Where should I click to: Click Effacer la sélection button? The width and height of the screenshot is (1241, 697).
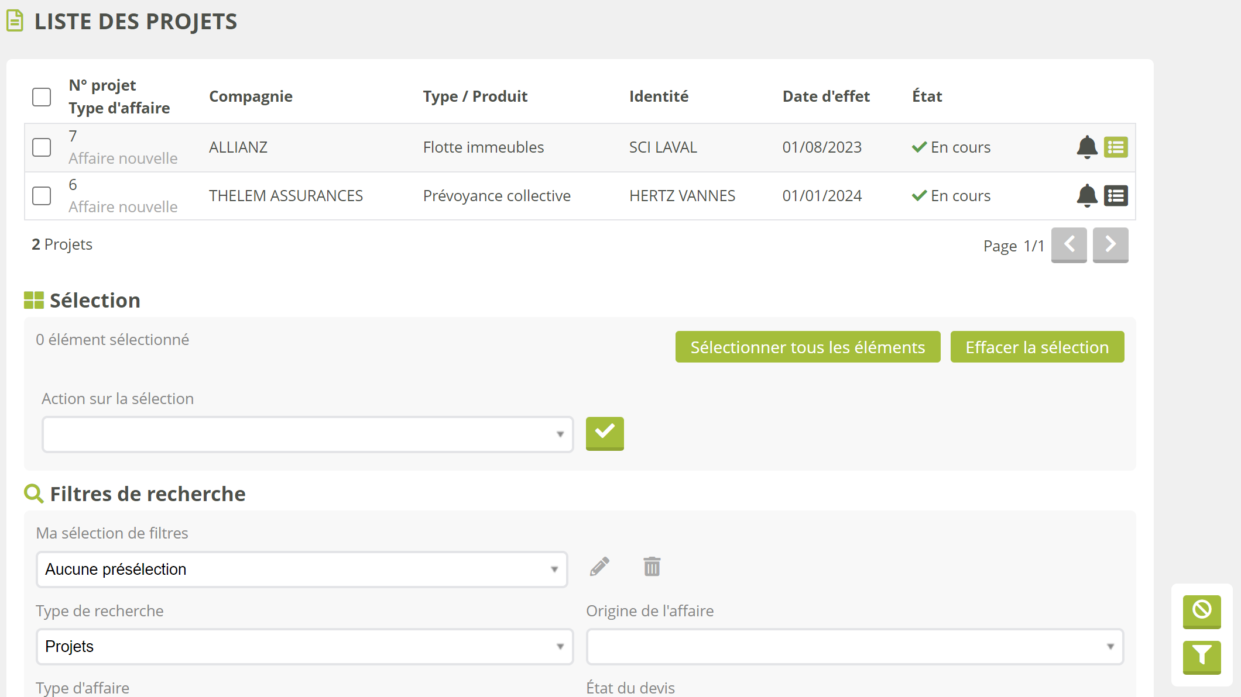click(x=1037, y=347)
